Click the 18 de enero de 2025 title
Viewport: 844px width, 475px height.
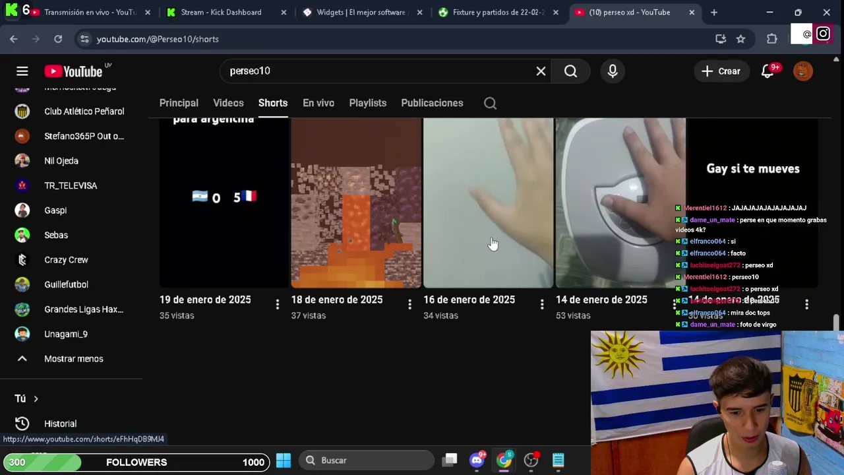click(337, 300)
